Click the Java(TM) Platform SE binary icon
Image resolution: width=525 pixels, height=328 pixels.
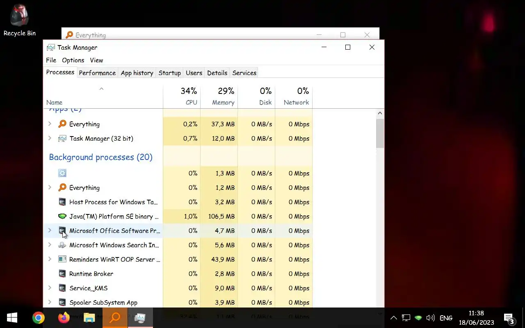tap(62, 216)
